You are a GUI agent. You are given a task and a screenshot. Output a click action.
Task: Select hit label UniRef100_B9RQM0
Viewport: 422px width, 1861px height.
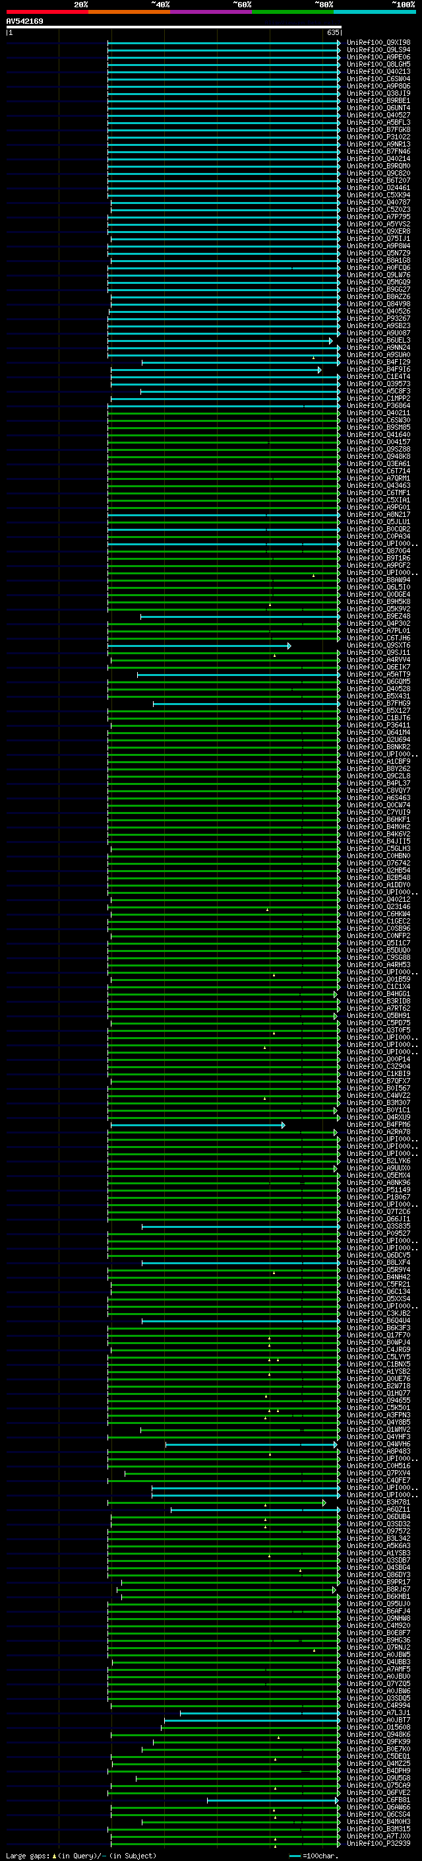tap(378, 166)
